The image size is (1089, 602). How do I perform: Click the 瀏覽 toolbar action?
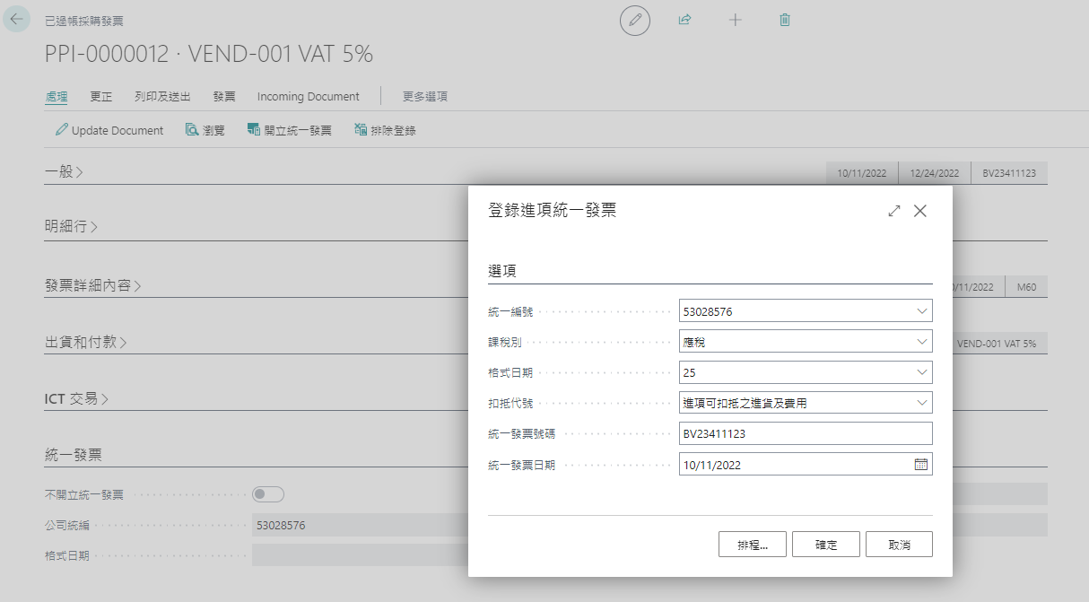(205, 130)
